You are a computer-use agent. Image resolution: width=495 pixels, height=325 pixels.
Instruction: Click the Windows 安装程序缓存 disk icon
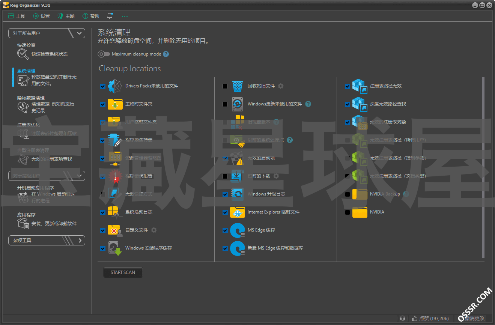tap(115, 248)
